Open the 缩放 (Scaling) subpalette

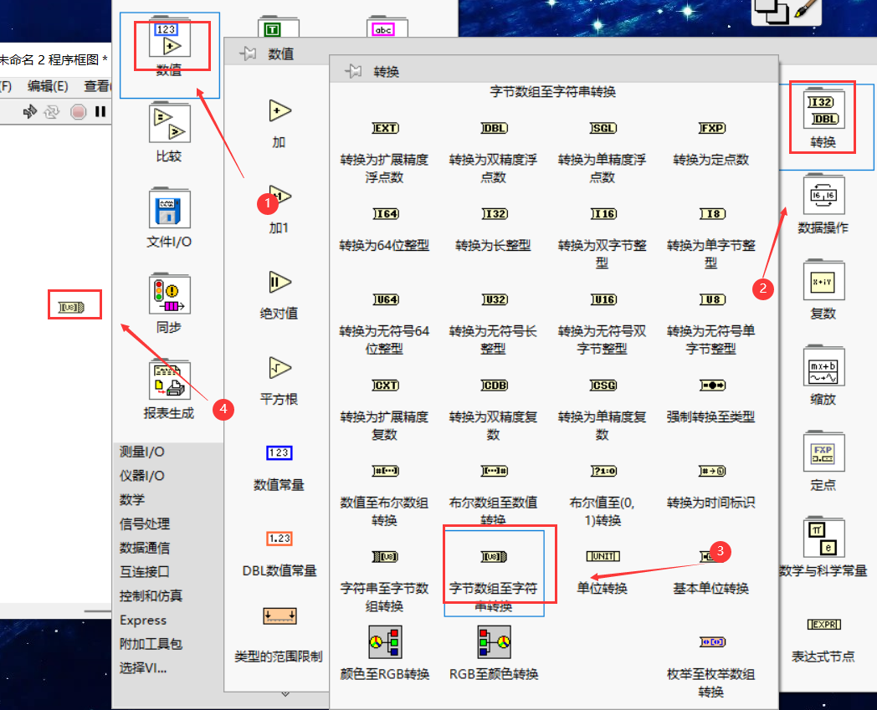click(823, 366)
